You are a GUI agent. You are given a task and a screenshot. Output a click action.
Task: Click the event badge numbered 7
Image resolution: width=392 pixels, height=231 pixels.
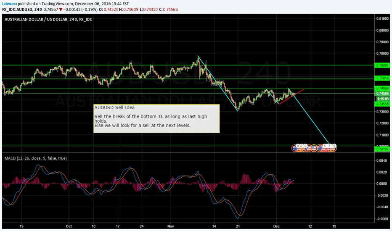click(329, 146)
